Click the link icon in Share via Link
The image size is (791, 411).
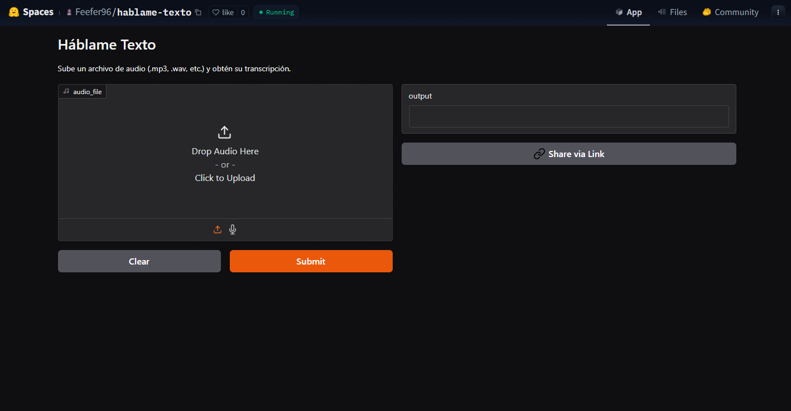[539, 154]
